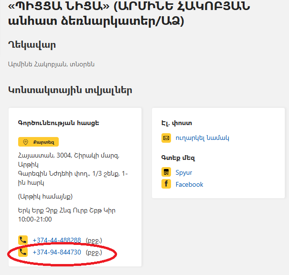Open the ուղարկել նամակ link

pyautogui.click(x=202, y=138)
